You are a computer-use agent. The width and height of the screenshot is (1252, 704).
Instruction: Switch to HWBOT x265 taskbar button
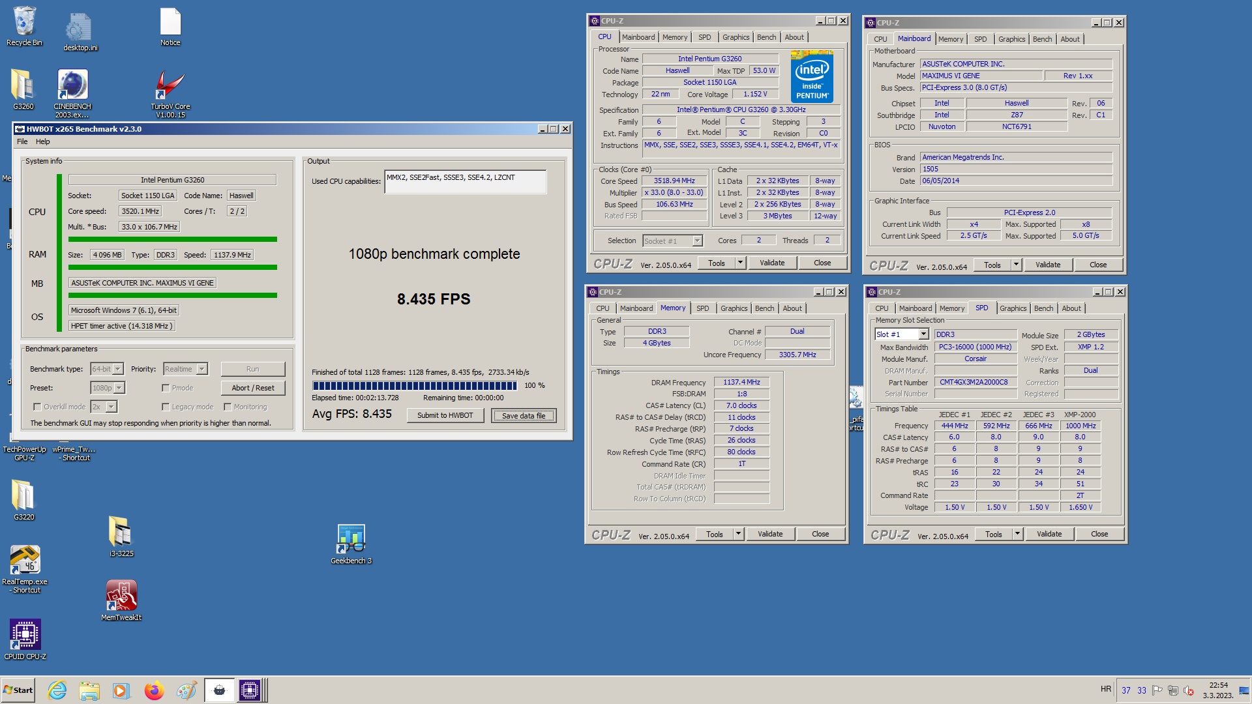(x=219, y=690)
